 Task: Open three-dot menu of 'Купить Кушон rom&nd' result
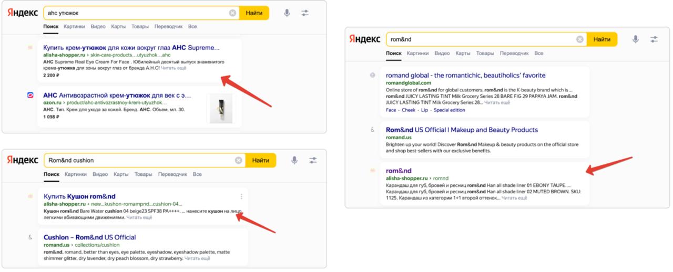(241, 197)
